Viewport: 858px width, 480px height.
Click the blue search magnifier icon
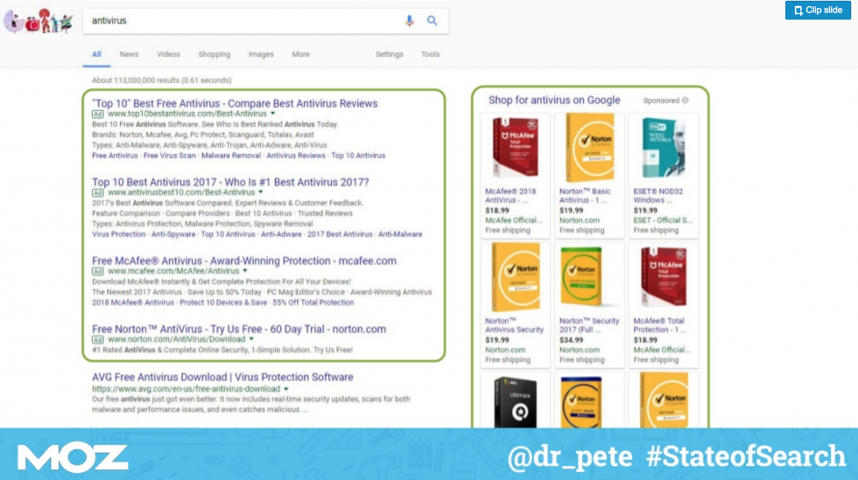point(433,21)
